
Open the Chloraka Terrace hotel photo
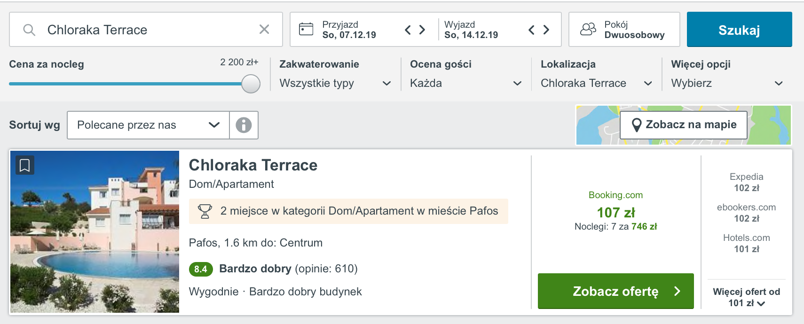[x=95, y=231]
